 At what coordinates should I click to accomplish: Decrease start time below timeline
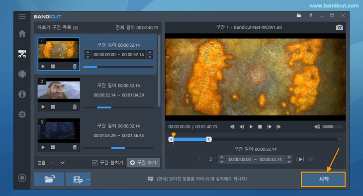point(222,162)
